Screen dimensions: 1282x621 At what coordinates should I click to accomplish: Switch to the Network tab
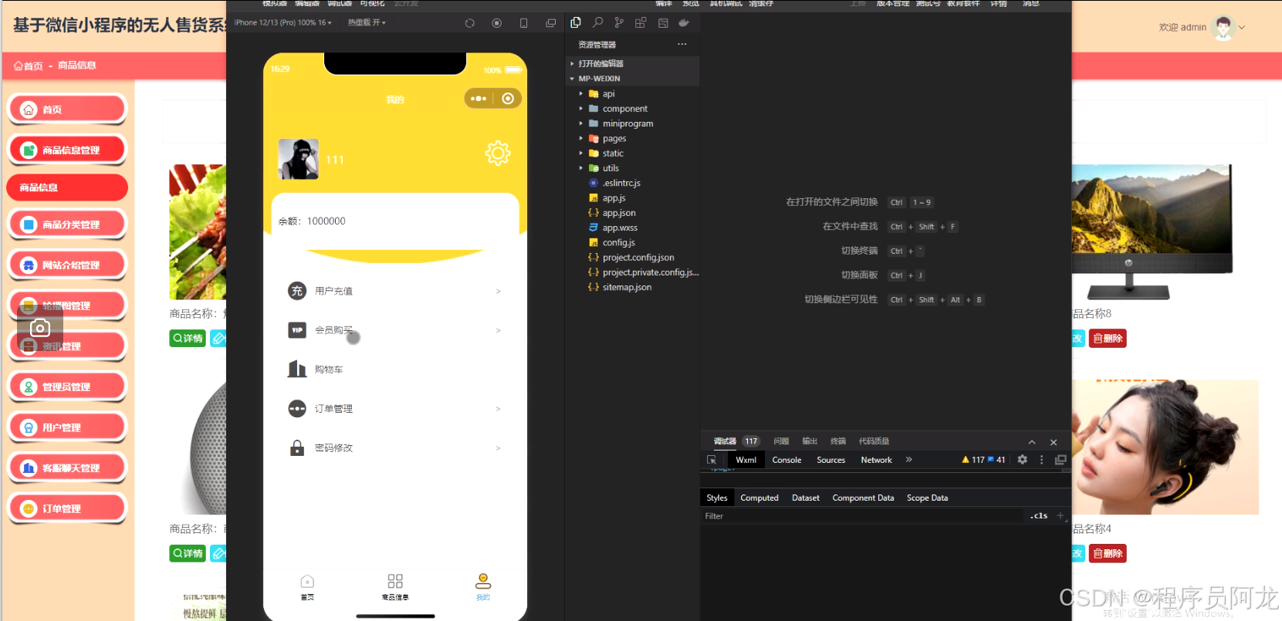876,460
